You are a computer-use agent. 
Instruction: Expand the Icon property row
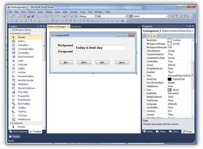pyautogui.click(x=144, y=90)
